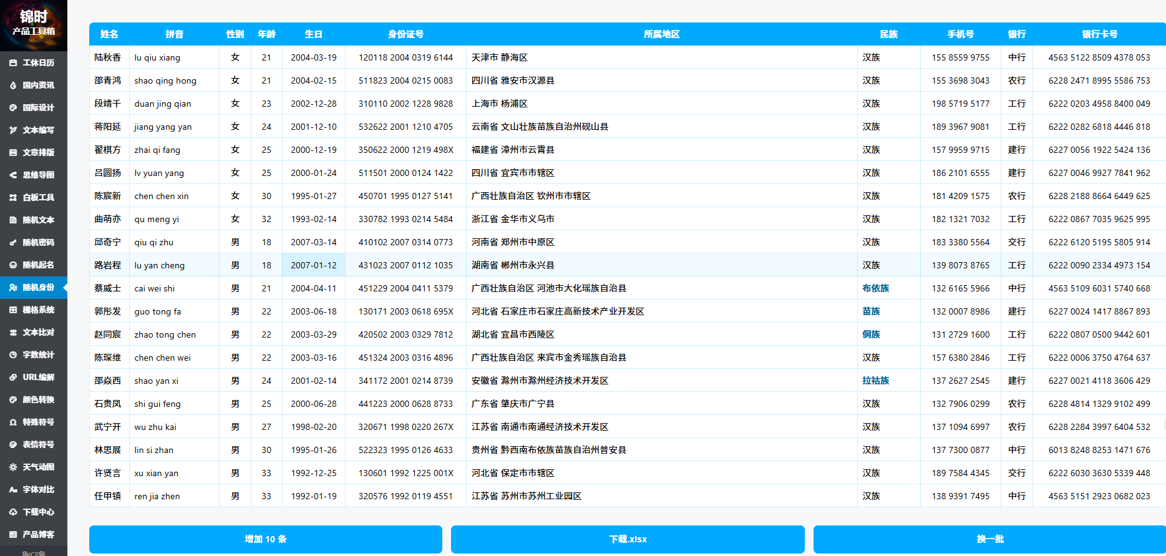
Task: Open 工休日历 calendar icon in sidebar
Action: click(x=13, y=63)
